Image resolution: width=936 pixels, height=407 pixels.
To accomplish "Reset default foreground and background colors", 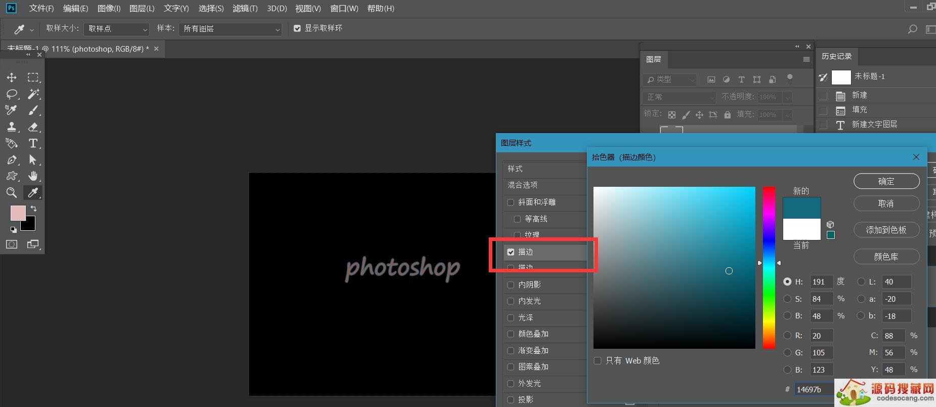I will pos(14,229).
